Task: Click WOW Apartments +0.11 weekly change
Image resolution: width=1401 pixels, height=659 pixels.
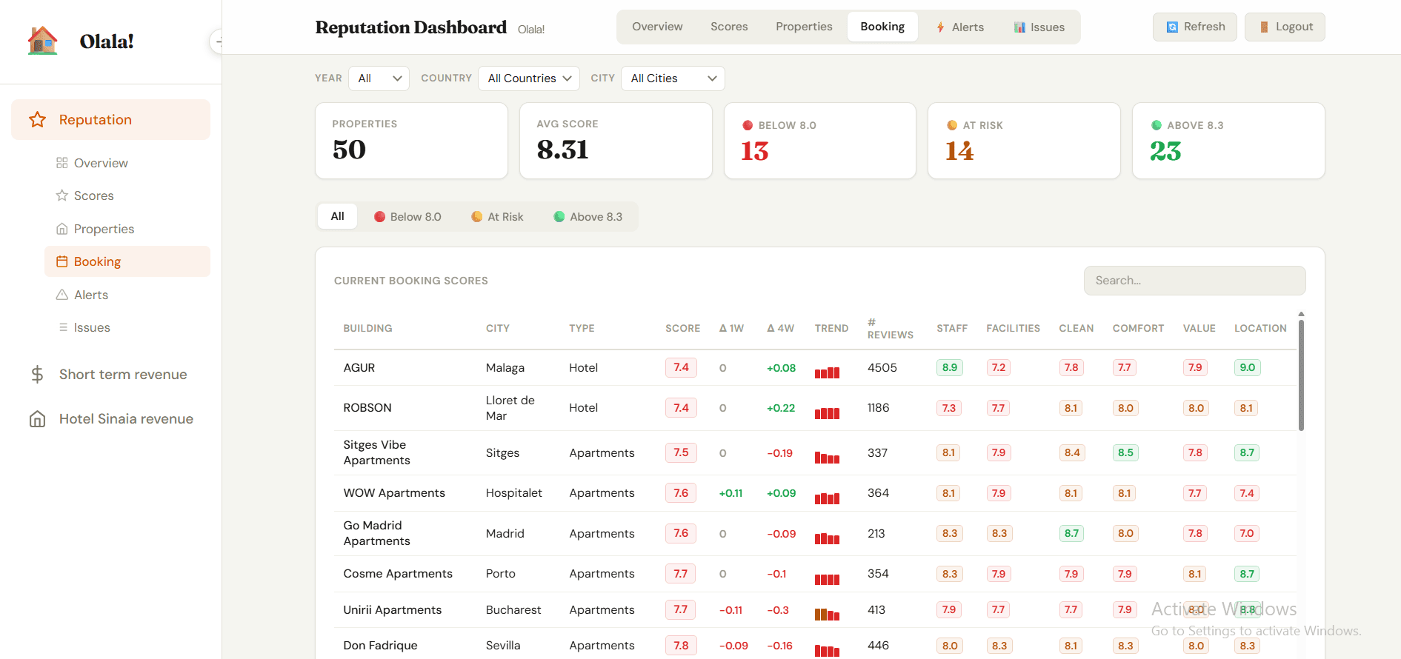Action: pyautogui.click(x=731, y=493)
